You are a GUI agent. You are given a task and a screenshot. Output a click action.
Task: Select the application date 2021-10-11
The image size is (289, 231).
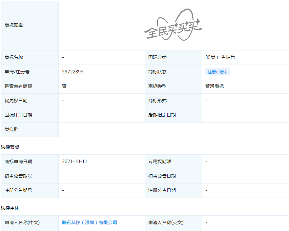(x=75, y=162)
